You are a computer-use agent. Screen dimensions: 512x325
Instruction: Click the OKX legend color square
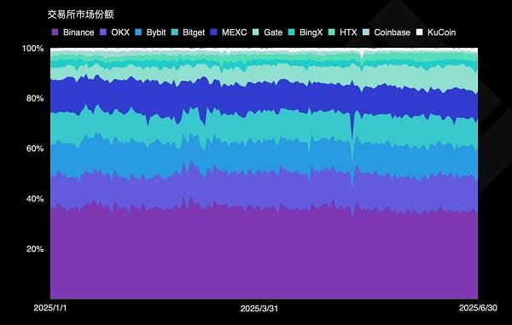click(x=103, y=32)
